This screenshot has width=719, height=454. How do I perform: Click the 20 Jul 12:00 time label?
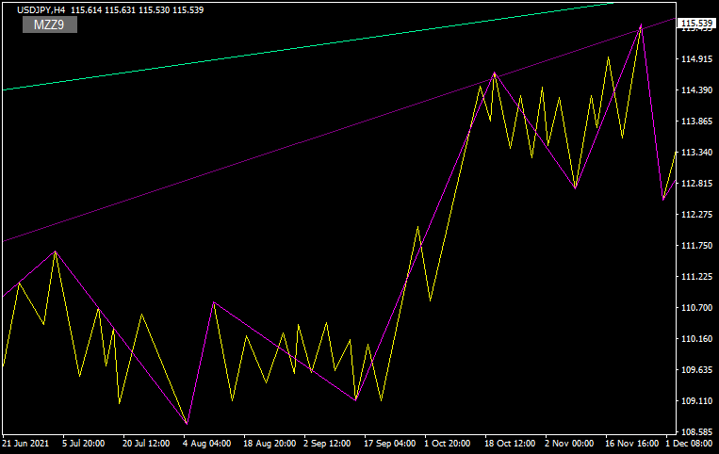[148, 442]
